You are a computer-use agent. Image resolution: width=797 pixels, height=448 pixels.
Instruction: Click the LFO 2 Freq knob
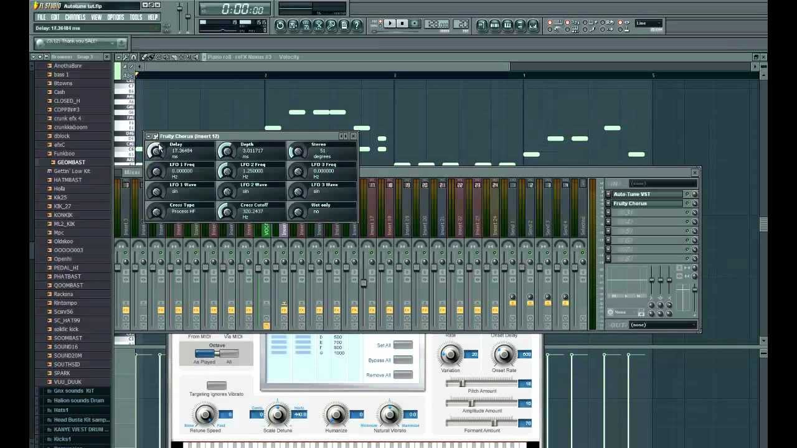point(227,171)
